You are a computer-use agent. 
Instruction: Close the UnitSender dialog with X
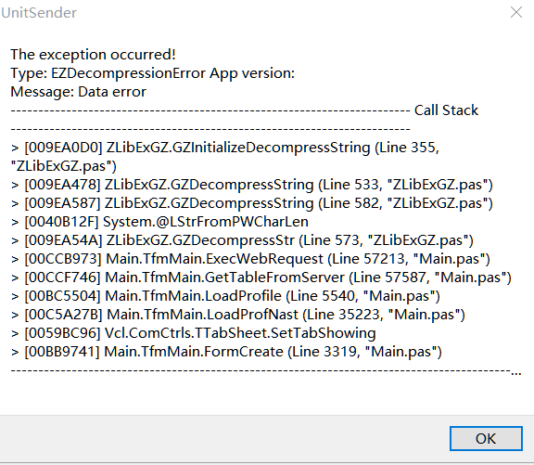(x=516, y=12)
